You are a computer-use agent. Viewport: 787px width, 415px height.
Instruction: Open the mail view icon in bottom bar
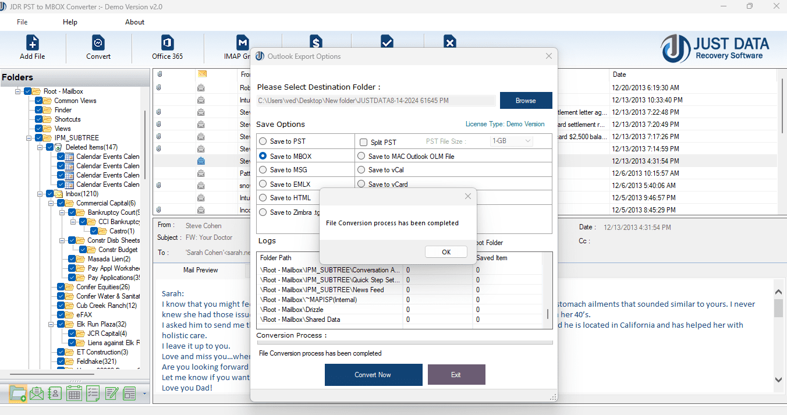click(x=37, y=393)
